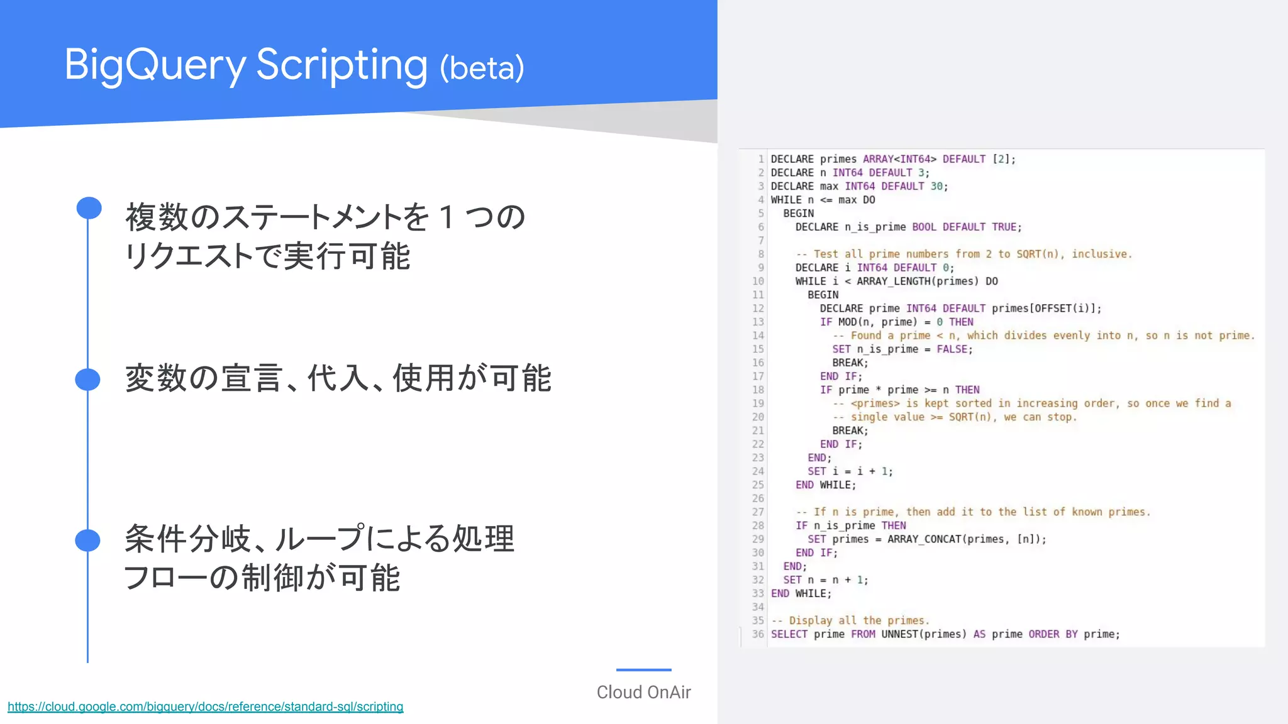Click 'BREAK;' on line 16
1288x724 pixels.
click(x=850, y=363)
